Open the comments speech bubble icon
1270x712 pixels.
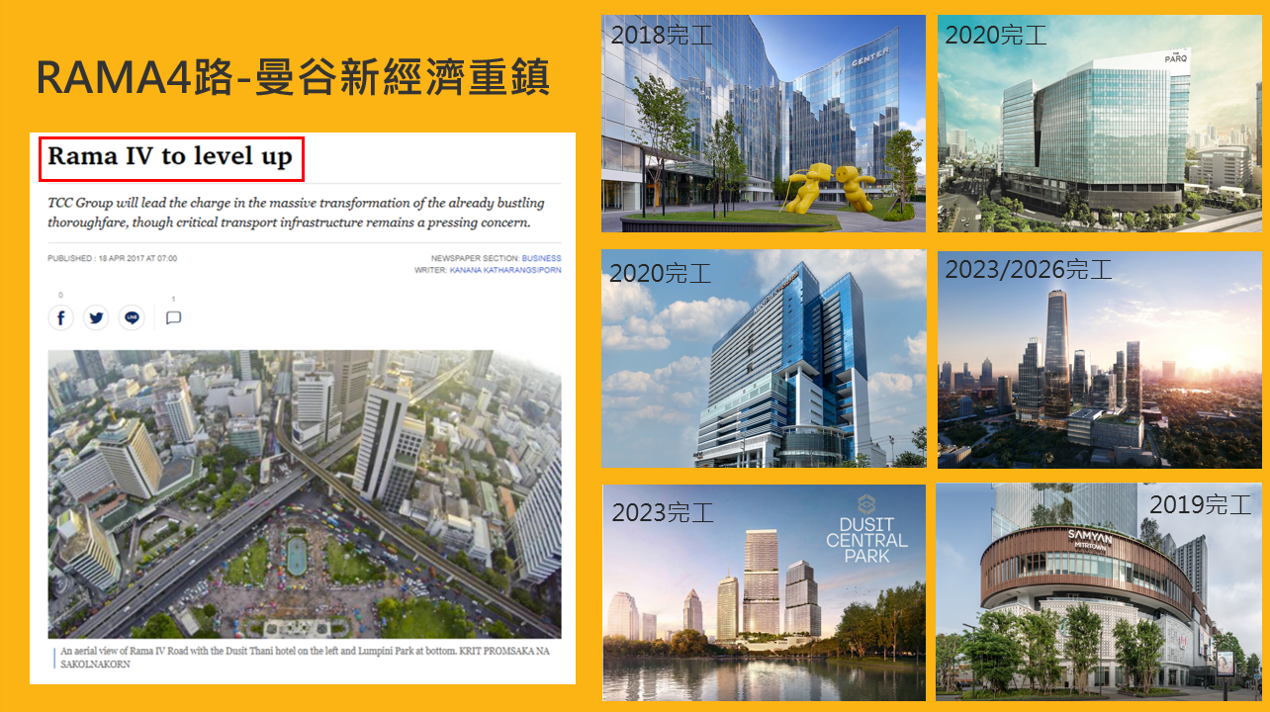173,317
